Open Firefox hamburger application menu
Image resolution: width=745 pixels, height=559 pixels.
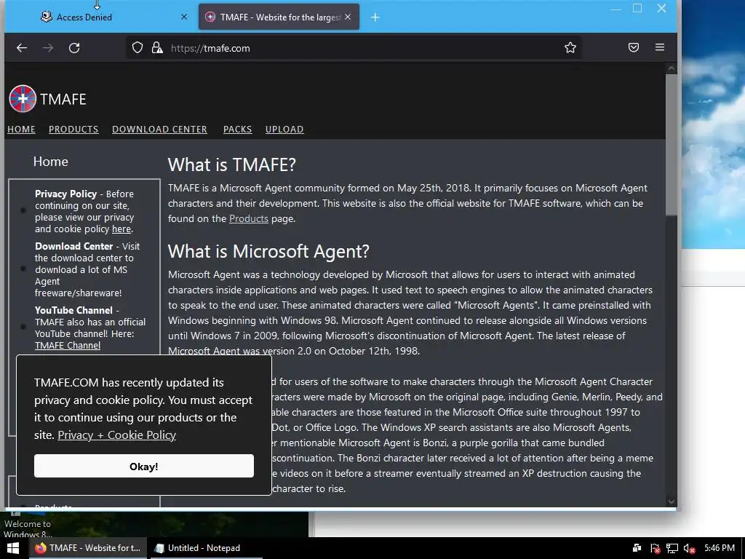tap(659, 47)
